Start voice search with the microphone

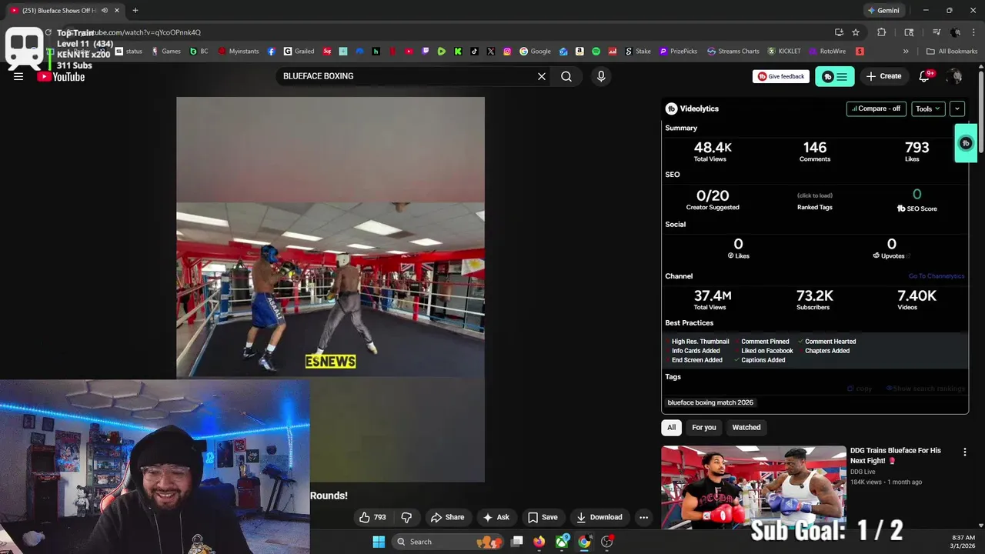coord(601,76)
